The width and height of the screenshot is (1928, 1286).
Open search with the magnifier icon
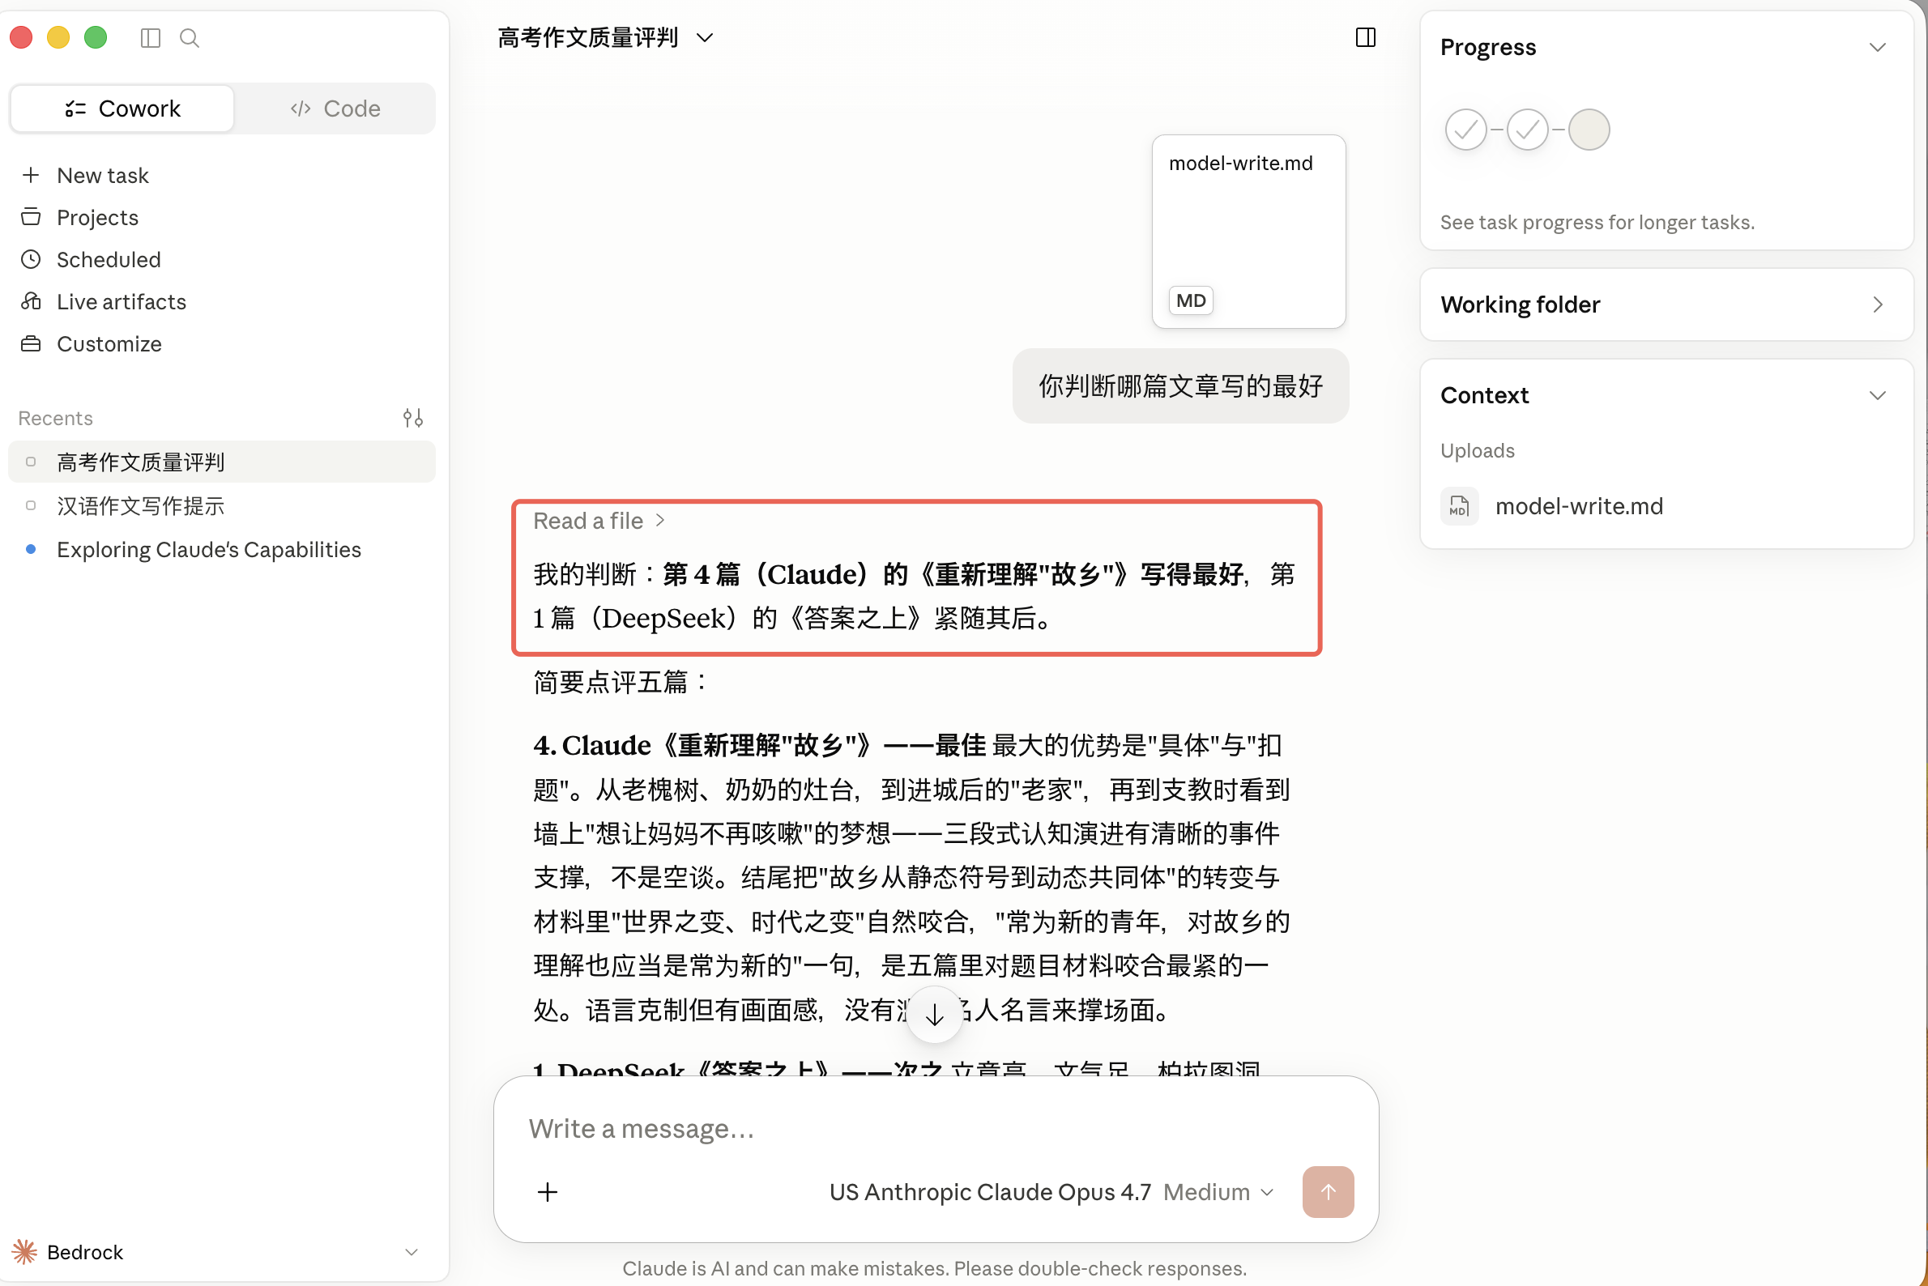190,38
